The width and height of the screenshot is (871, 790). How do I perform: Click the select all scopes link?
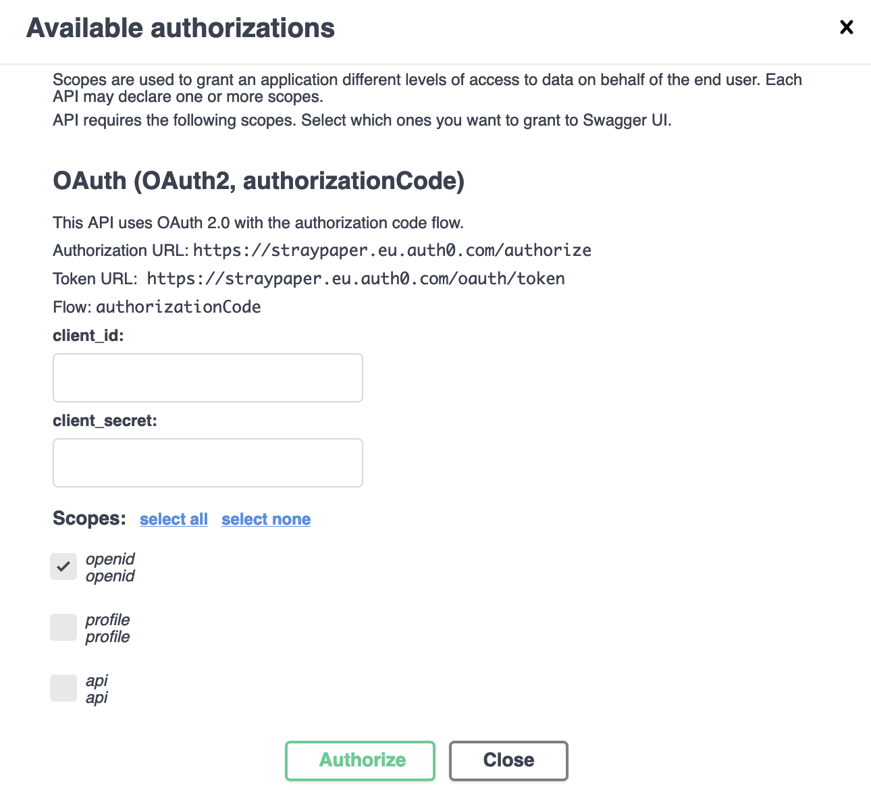[174, 519]
